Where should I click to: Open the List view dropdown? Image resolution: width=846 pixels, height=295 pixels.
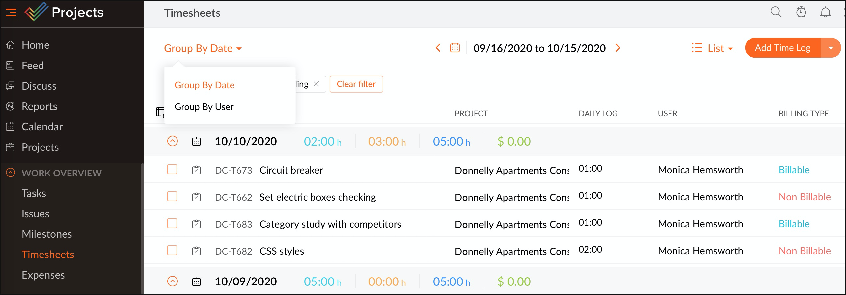[x=713, y=48]
